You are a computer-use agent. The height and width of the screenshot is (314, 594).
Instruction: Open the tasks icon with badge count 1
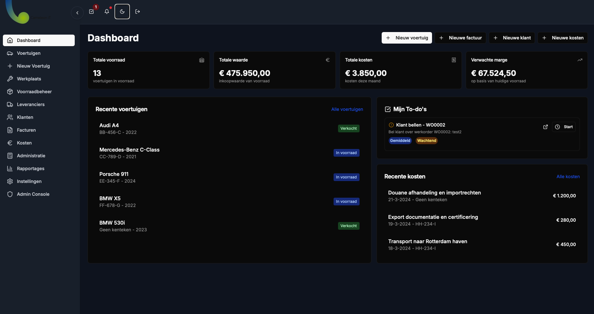pos(91,11)
